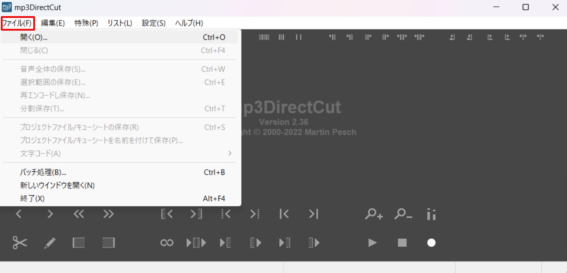567x273 pixels.
Task: Select 新しいウインドウを開く(N) menu entry
Action: click(120, 185)
